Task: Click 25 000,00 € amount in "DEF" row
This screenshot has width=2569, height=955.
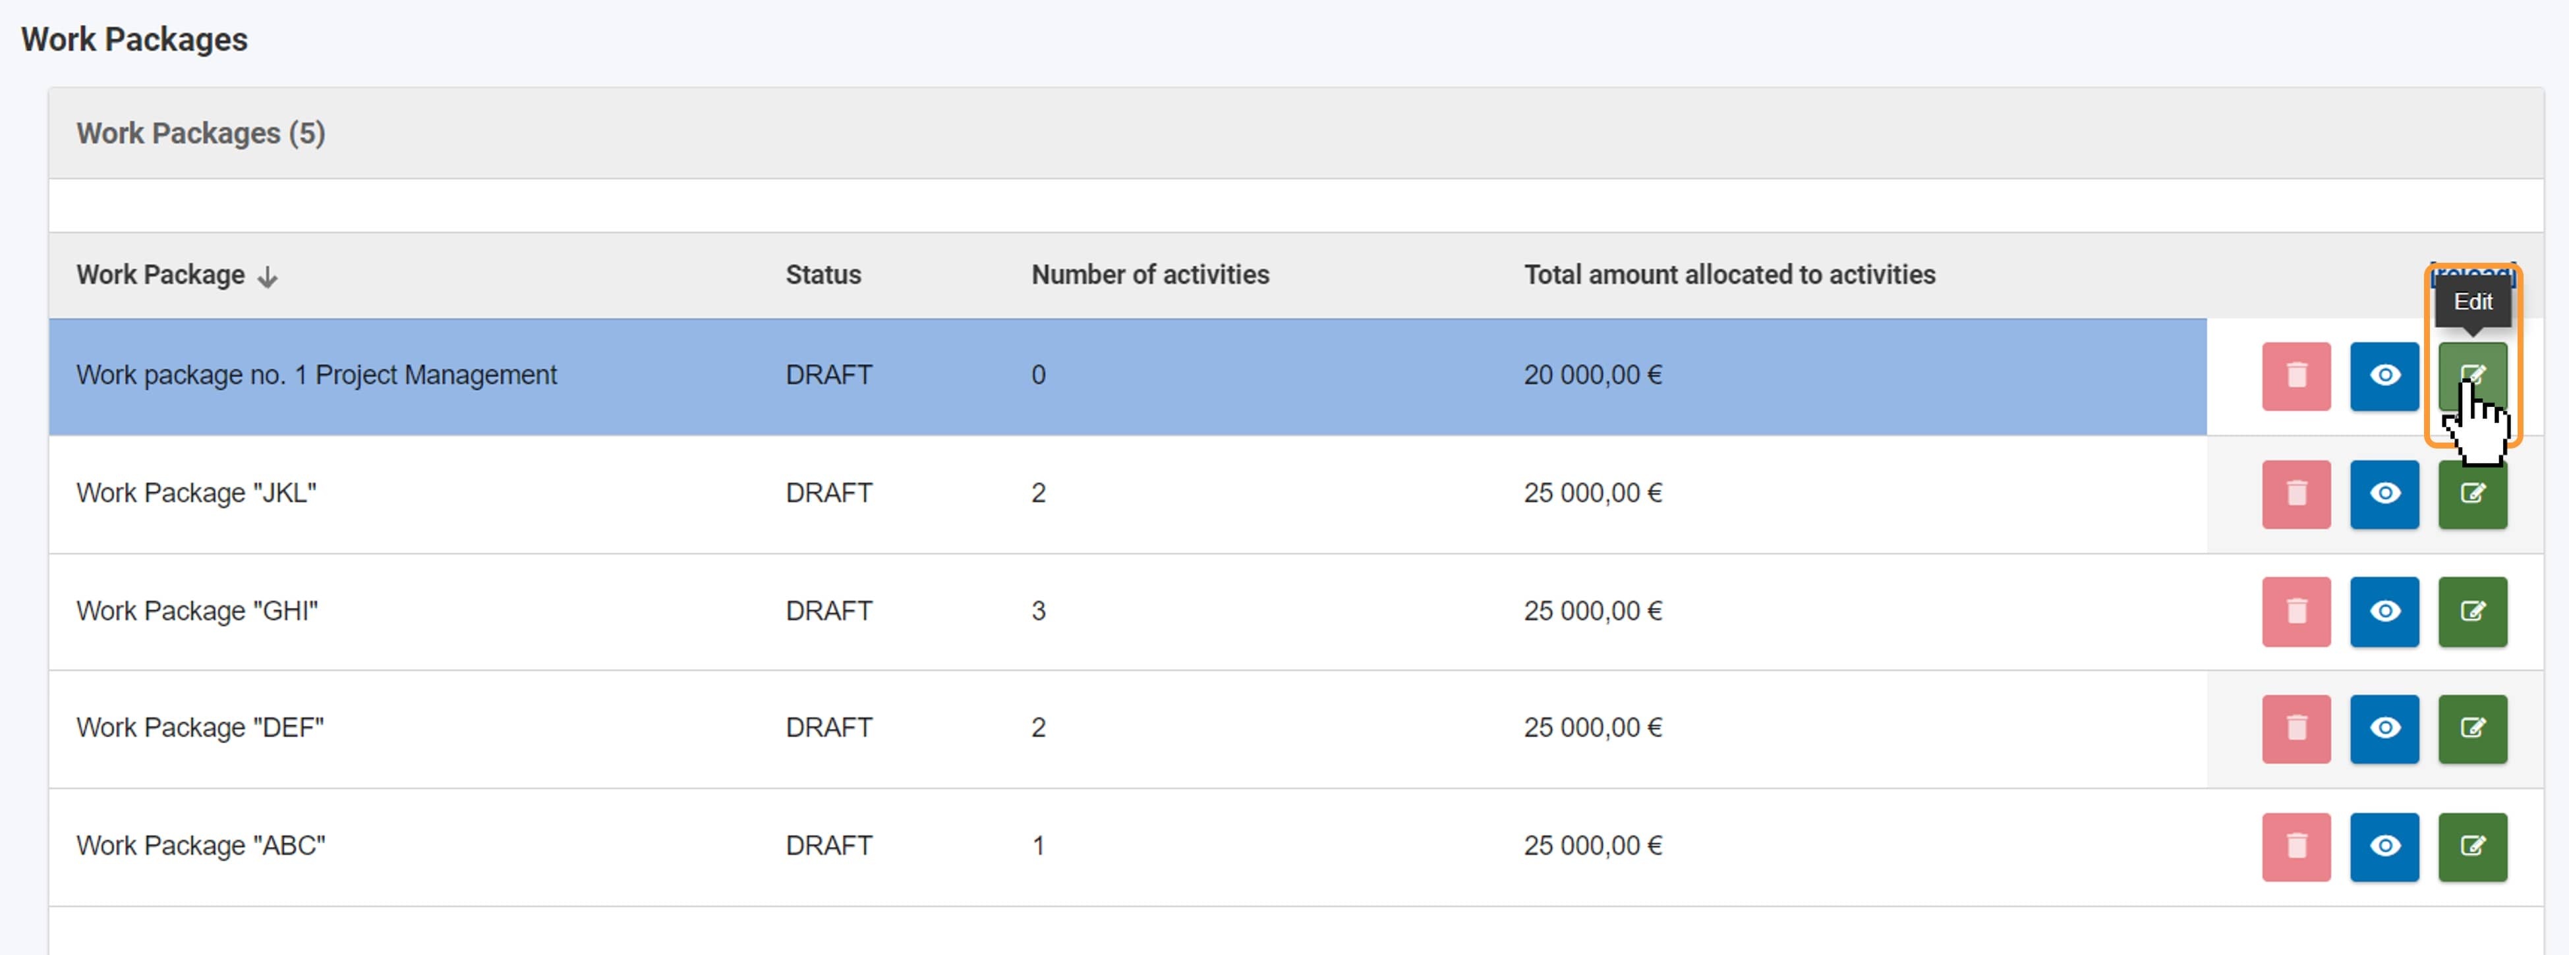Action: (x=1593, y=728)
